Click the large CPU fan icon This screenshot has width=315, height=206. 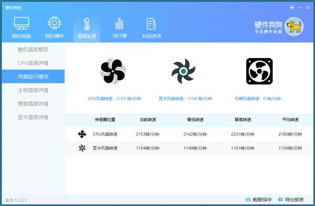point(113,71)
